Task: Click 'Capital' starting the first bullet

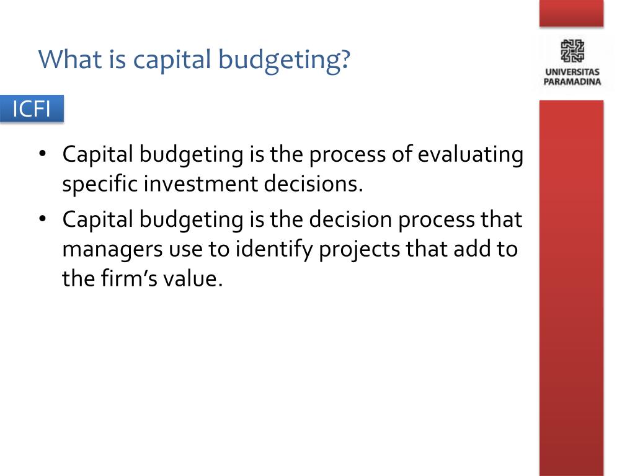Action: click(x=97, y=155)
